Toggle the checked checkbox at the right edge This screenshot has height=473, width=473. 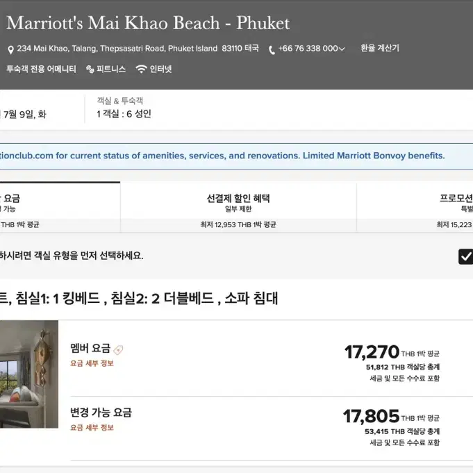click(466, 257)
